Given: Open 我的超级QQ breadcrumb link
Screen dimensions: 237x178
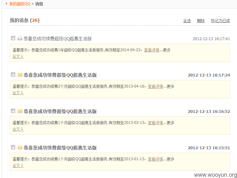Looking at the screenshot, I should click(20, 4).
